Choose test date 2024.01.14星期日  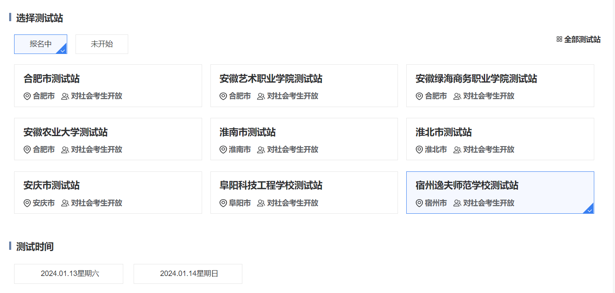(x=188, y=274)
